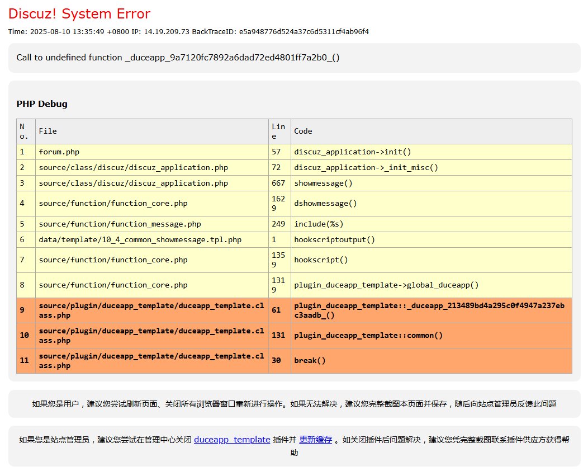Click the IP address 14.19.209.73
The height and width of the screenshot is (471, 588).
167,31
